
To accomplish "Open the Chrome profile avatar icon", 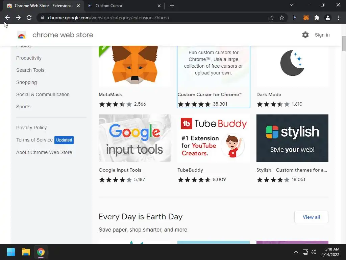I will [x=328, y=18].
